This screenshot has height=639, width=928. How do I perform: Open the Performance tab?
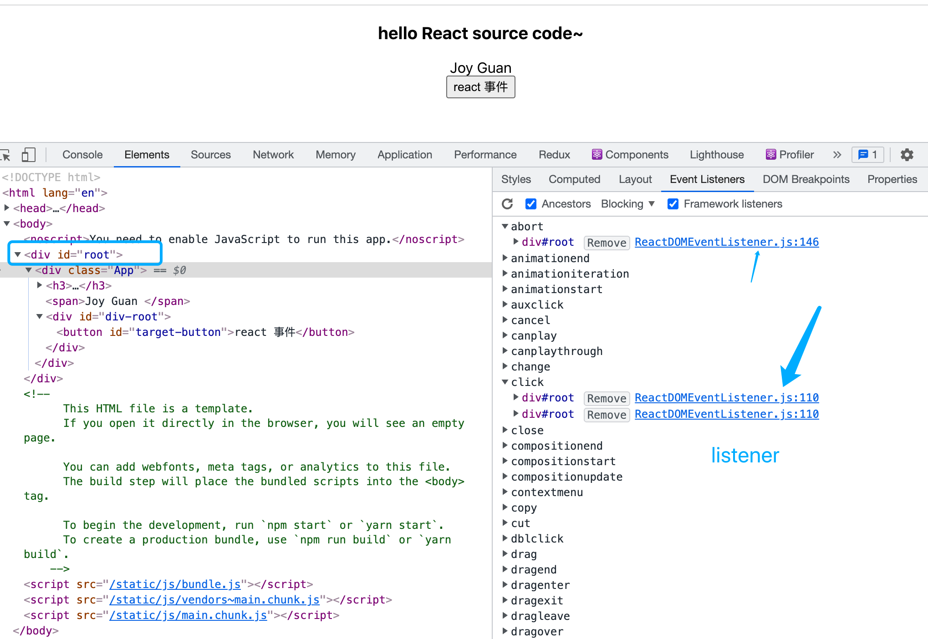point(485,155)
